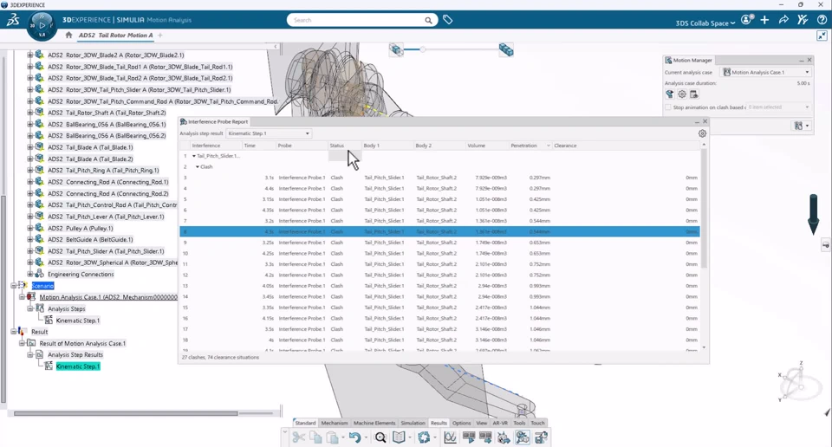The image size is (832, 447).
Task: Select the report row with time 3.1s
Action: coord(439,178)
